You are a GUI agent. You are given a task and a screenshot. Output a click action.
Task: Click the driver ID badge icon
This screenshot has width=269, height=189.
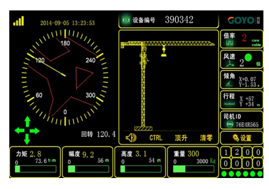click(230, 125)
